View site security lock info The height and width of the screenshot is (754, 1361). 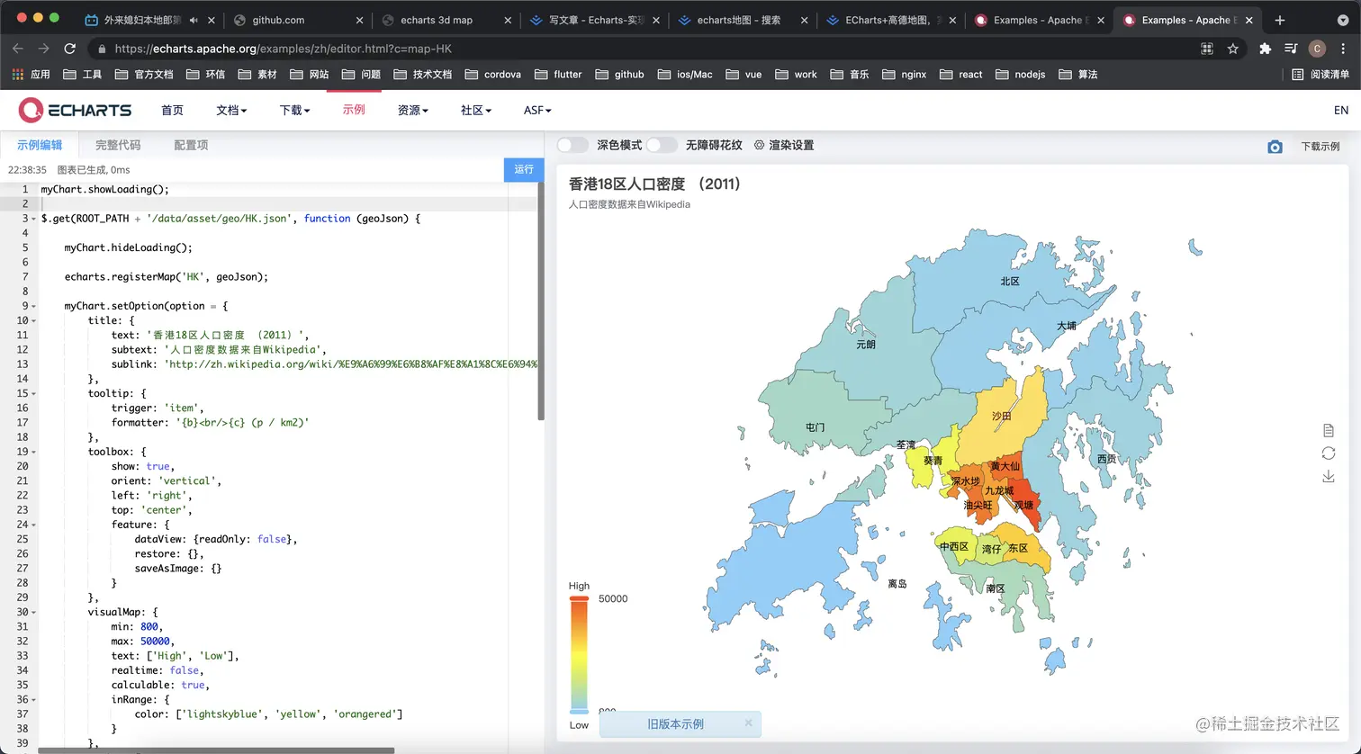(102, 49)
